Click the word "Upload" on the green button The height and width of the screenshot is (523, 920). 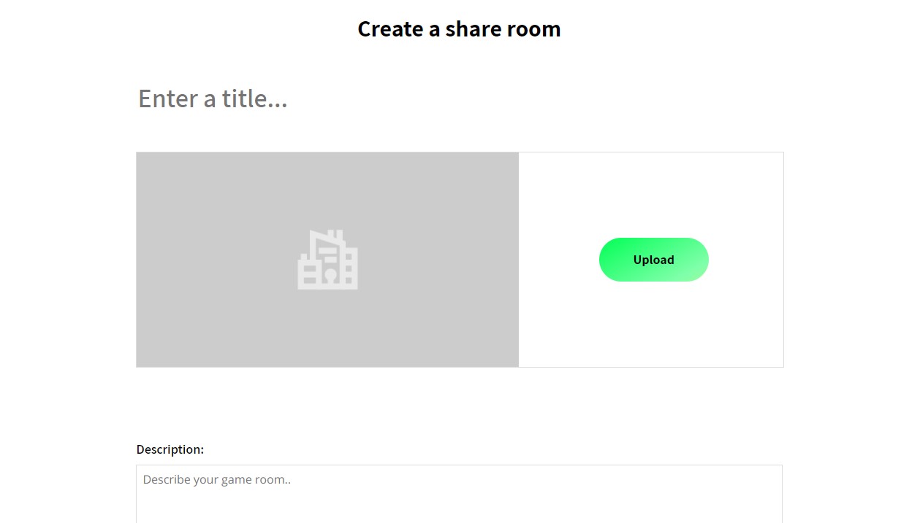coord(653,260)
